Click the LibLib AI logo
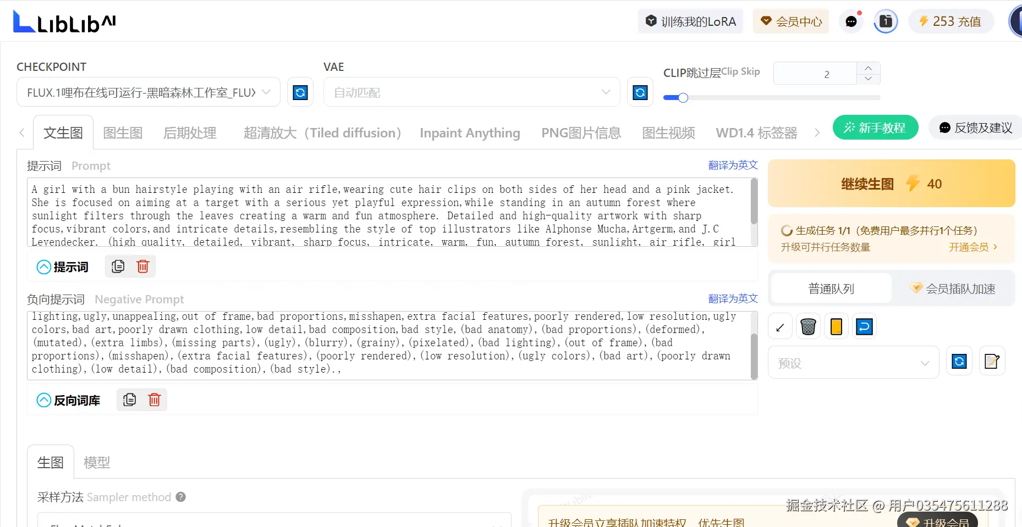1022x527 pixels. pyautogui.click(x=64, y=22)
